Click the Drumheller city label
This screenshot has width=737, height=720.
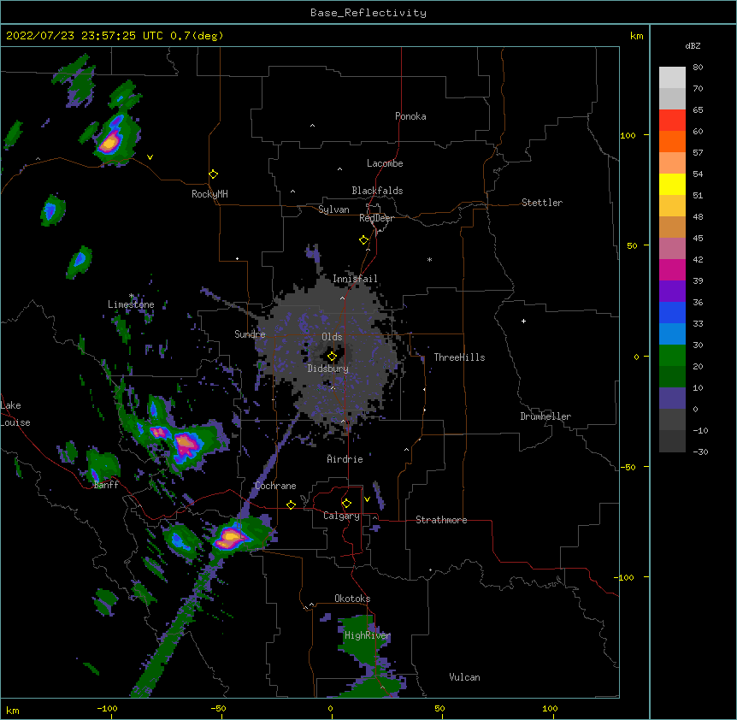coord(545,416)
